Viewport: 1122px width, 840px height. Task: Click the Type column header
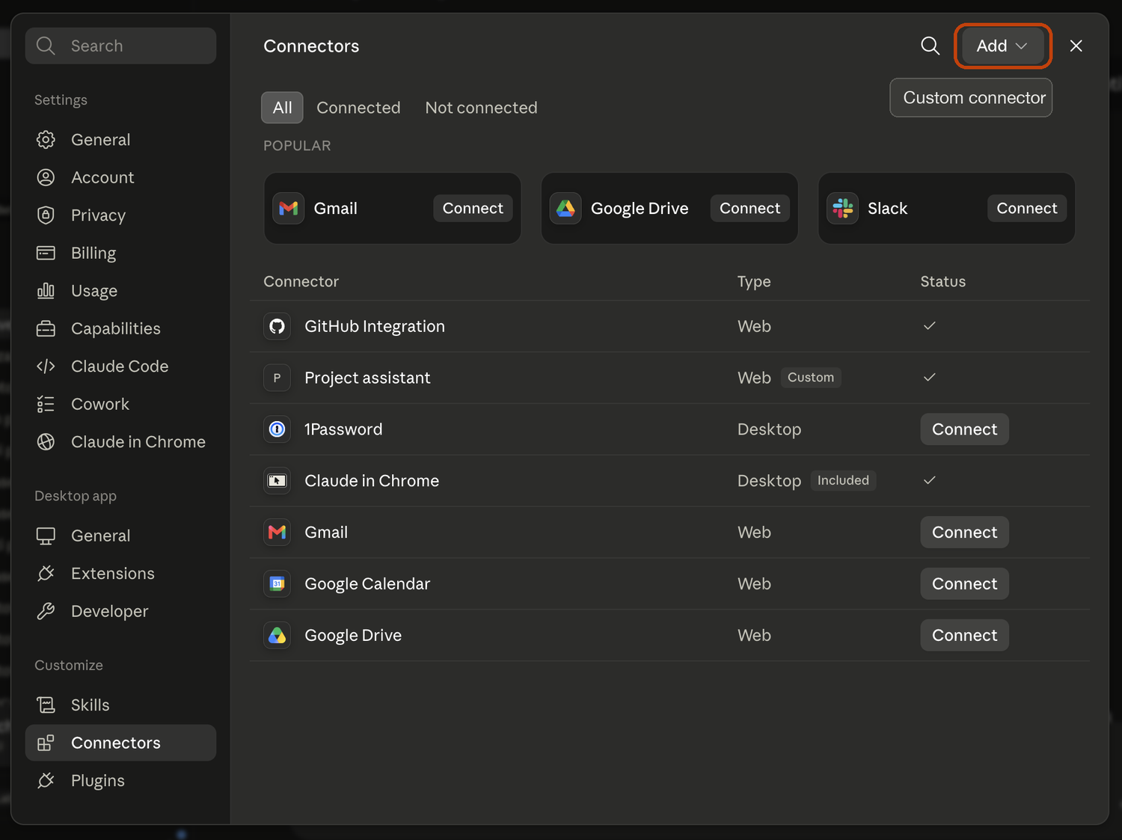tap(754, 282)
